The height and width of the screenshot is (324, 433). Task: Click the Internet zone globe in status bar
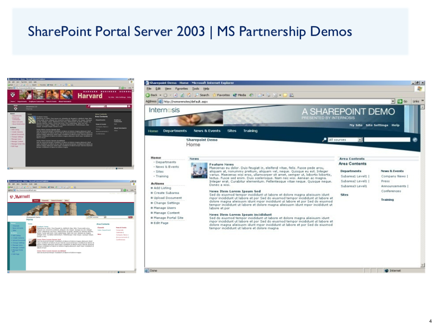[386, 270]
